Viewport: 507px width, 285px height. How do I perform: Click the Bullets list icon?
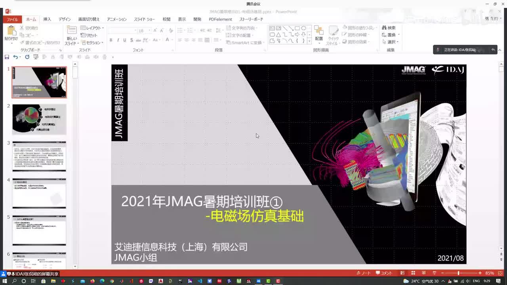tap(180, 30)
